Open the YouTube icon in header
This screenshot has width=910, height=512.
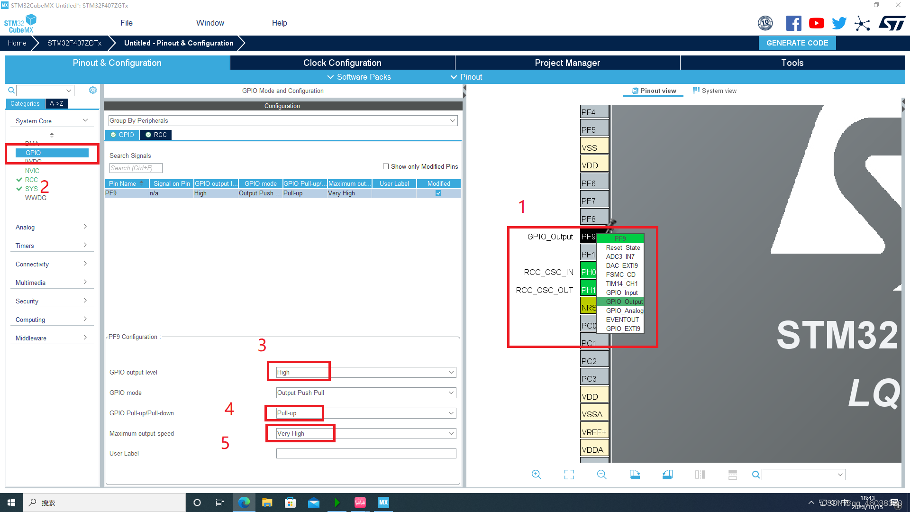[x=816, y=23]
